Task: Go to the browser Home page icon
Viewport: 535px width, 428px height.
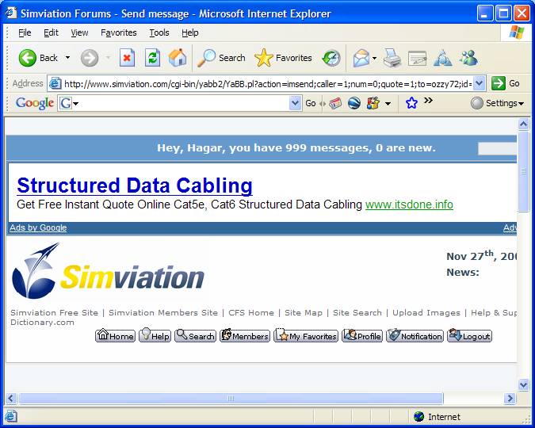Action: coord(178,58)
